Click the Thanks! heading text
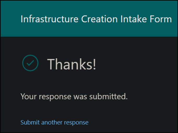The image size is (178, 133). coord(72,64)
